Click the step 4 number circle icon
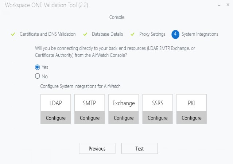Viewport: 233px width, 164px height. click(x=175, y=34)
